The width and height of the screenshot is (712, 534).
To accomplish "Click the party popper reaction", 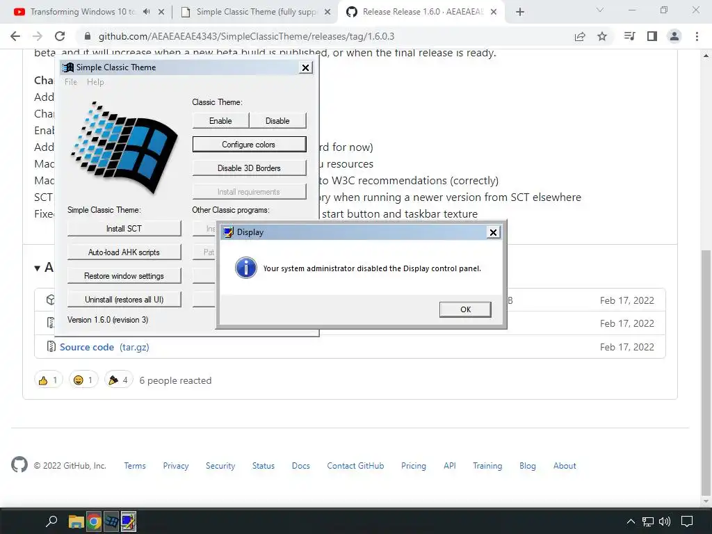I will click(x=118, y=380).
